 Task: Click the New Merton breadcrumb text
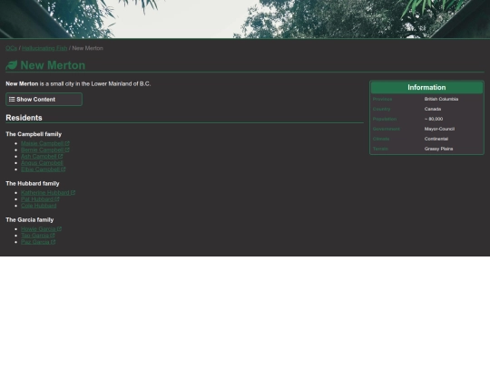(87, 48)
